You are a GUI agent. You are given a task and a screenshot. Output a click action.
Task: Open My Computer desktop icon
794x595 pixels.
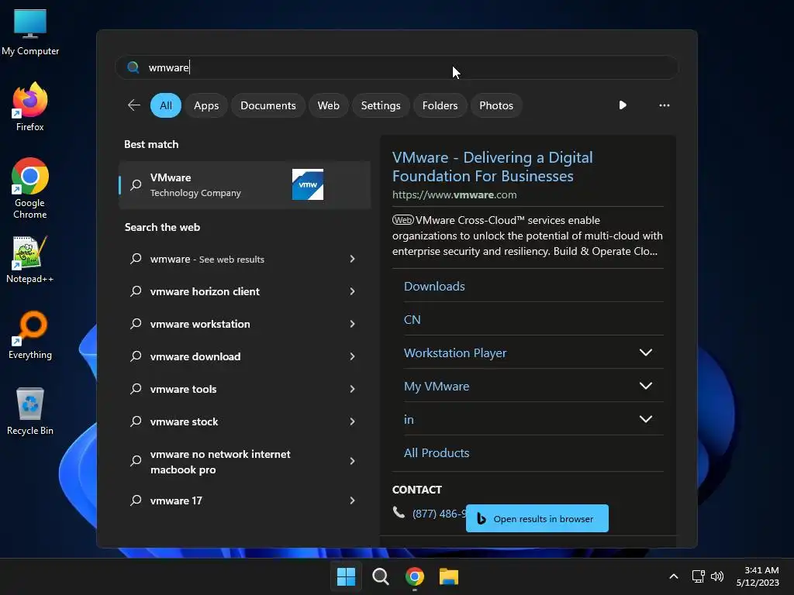tap(30, 33)
